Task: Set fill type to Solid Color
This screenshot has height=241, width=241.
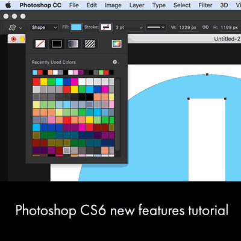Action: [x=57, y=44]
